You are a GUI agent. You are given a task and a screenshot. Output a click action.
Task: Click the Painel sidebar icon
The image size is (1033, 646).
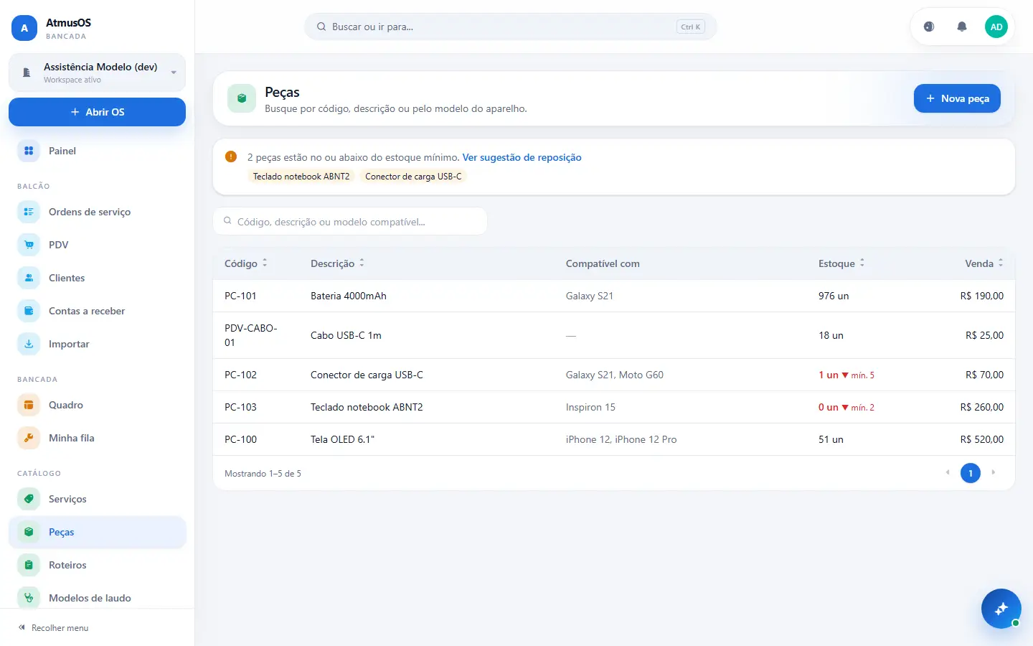29,151
